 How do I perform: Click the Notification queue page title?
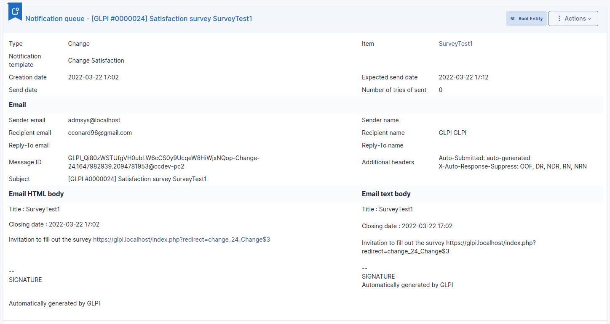(139, 18)
